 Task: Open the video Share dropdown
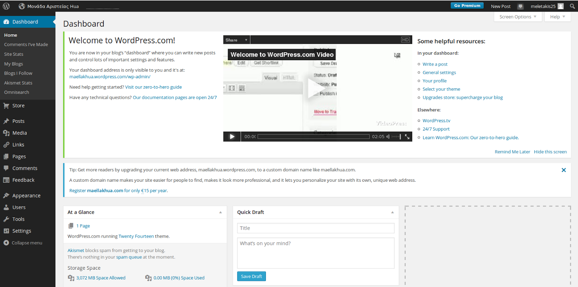[237, 40]
